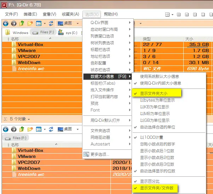
Task: Expand 树状列表选项 submenu
Action: pos(107,43)
